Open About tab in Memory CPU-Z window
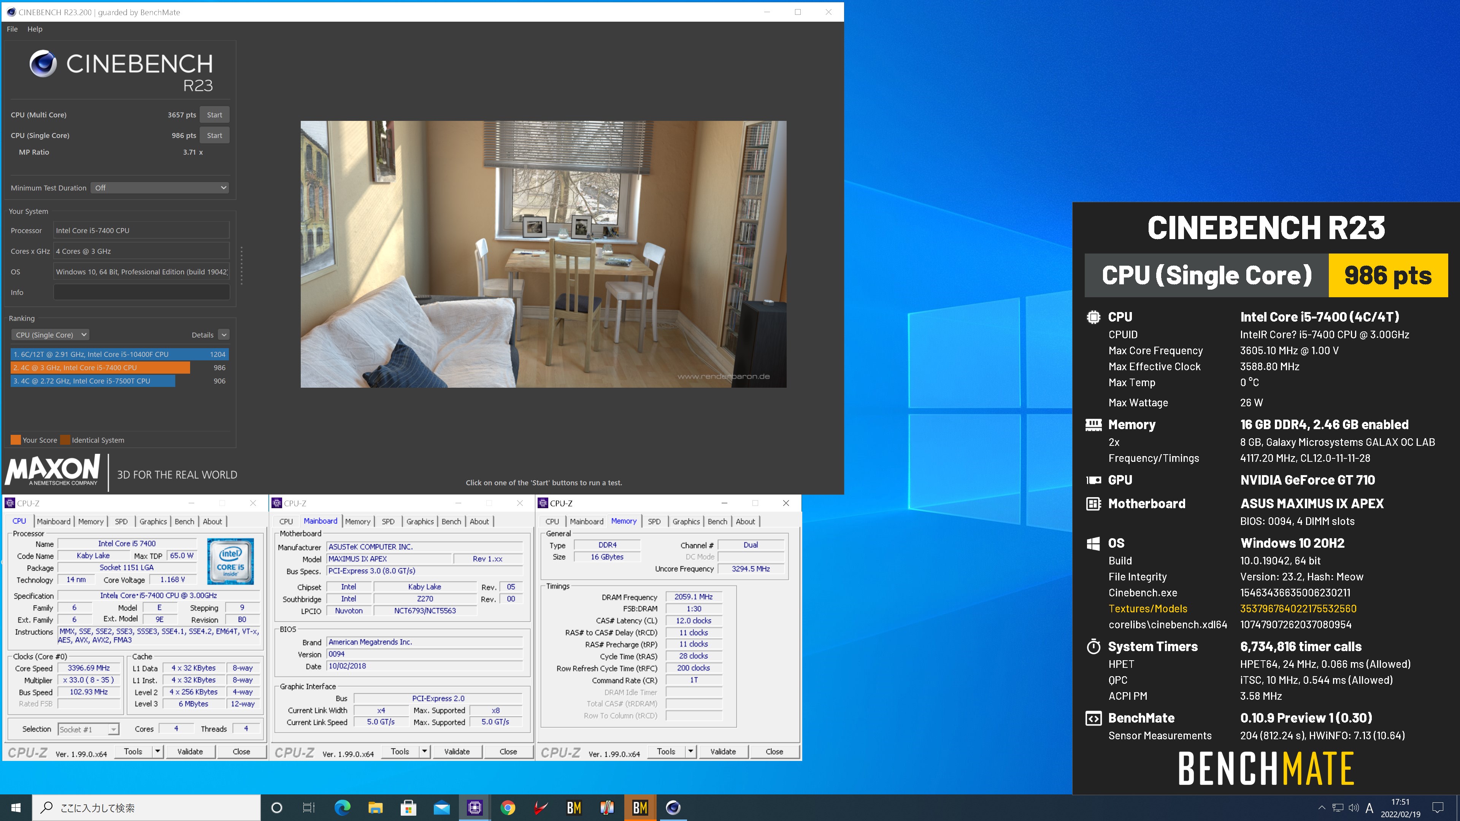This screenshot has width=1460, height=821. click(745, 521)
